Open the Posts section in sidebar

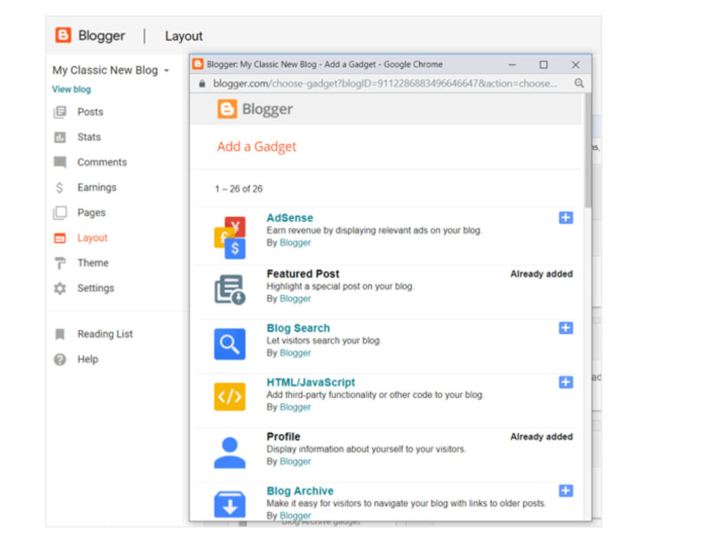click(x=89, y=112)
